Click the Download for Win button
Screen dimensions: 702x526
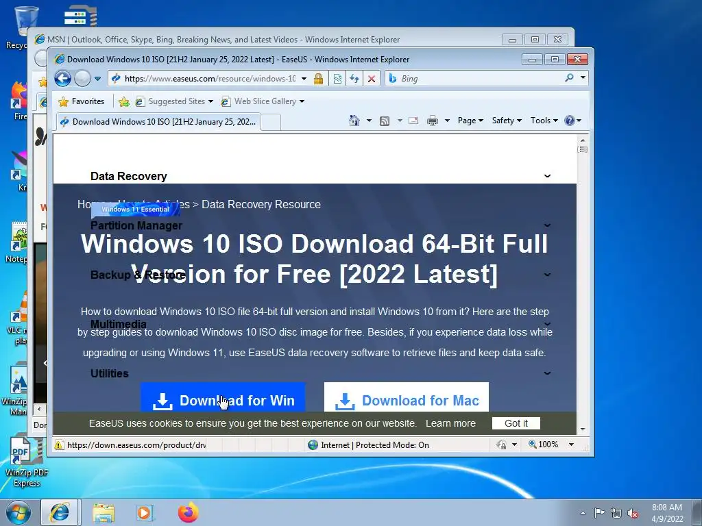(223, 397)
